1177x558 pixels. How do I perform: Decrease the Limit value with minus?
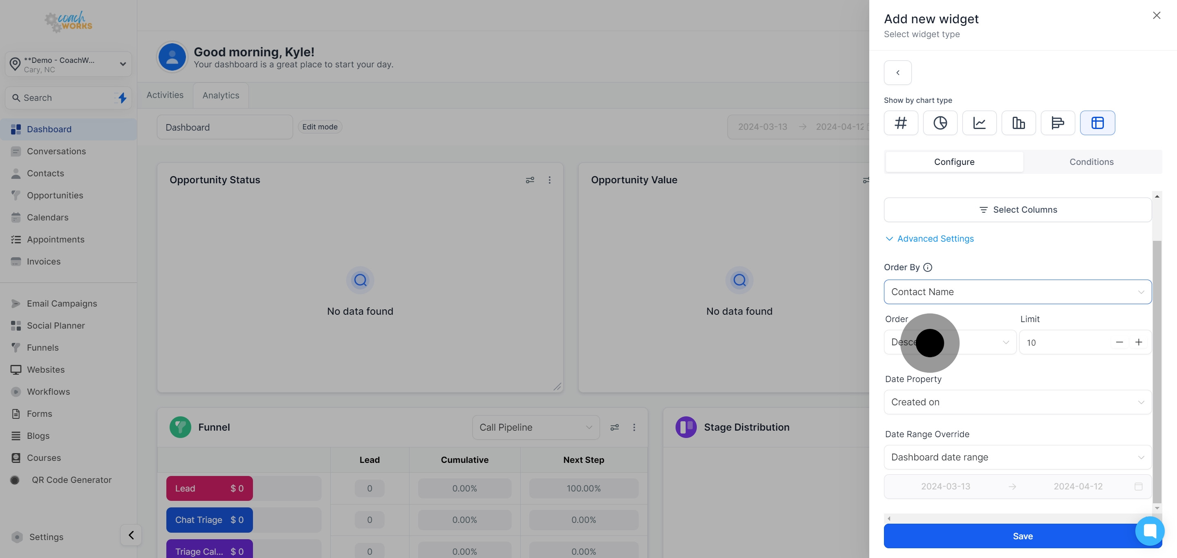(1119, 342)
